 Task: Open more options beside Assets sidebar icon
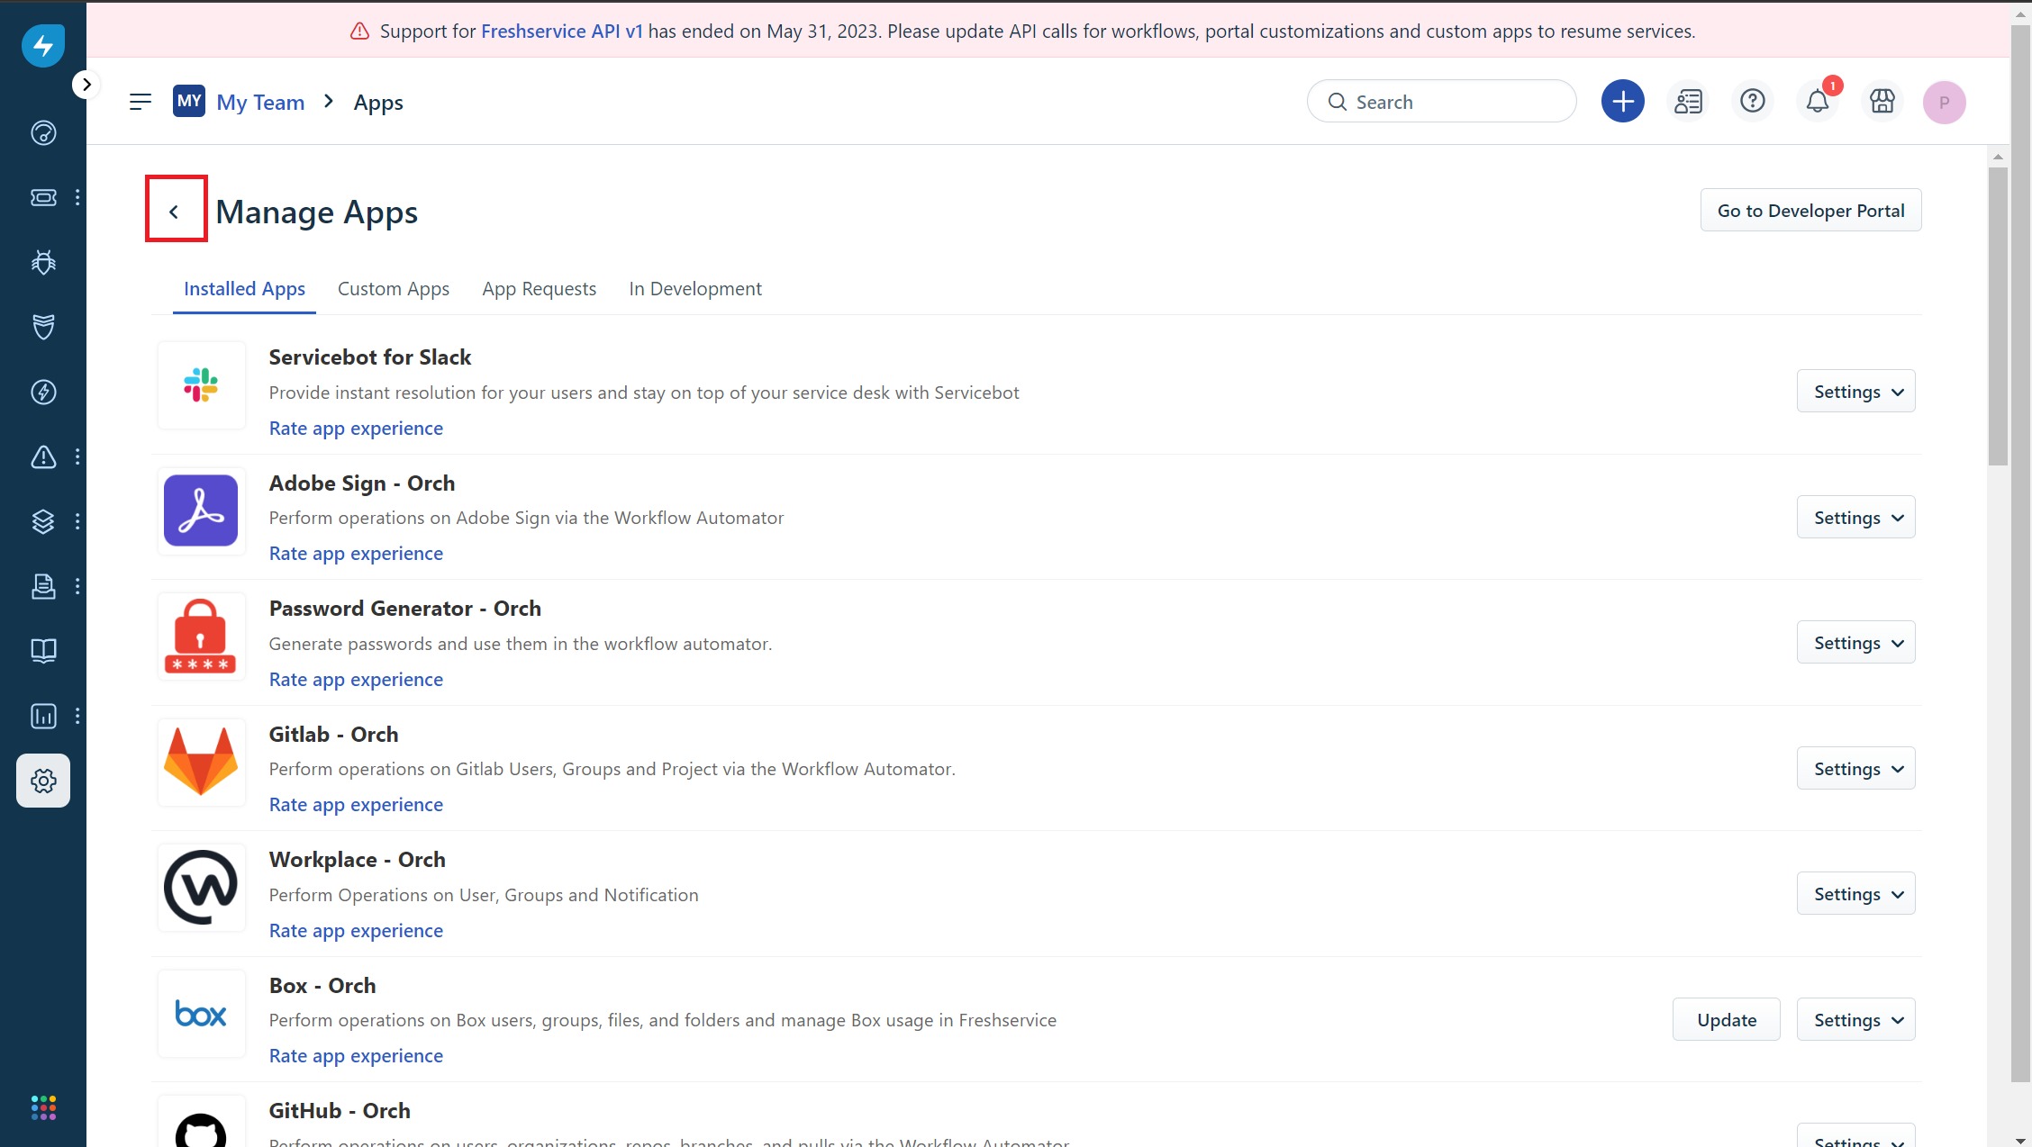[x=77, y=521]
